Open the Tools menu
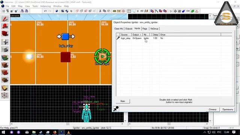 [35, 6]
